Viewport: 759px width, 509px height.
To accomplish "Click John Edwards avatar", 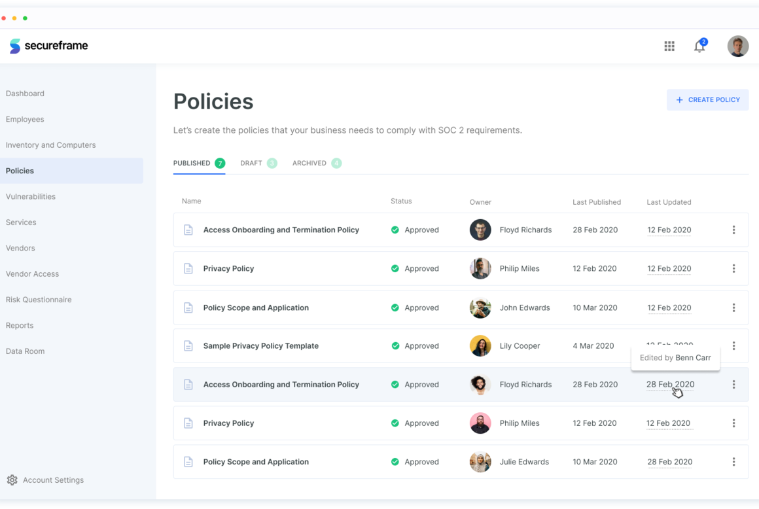I will [x=480, y=307].
